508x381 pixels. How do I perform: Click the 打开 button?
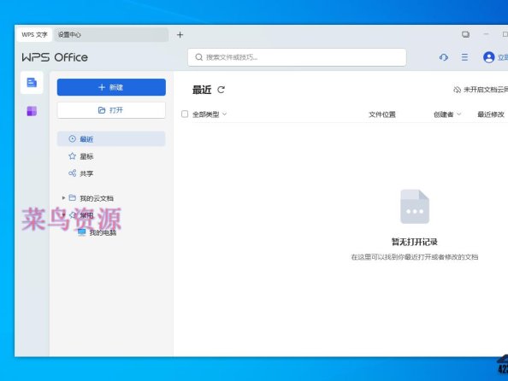click(111, 110)
